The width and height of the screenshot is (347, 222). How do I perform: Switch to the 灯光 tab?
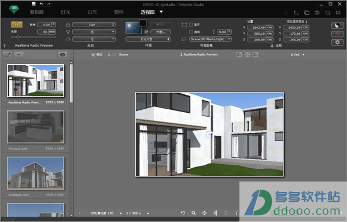pyautogui.click(x=65, y=12)
